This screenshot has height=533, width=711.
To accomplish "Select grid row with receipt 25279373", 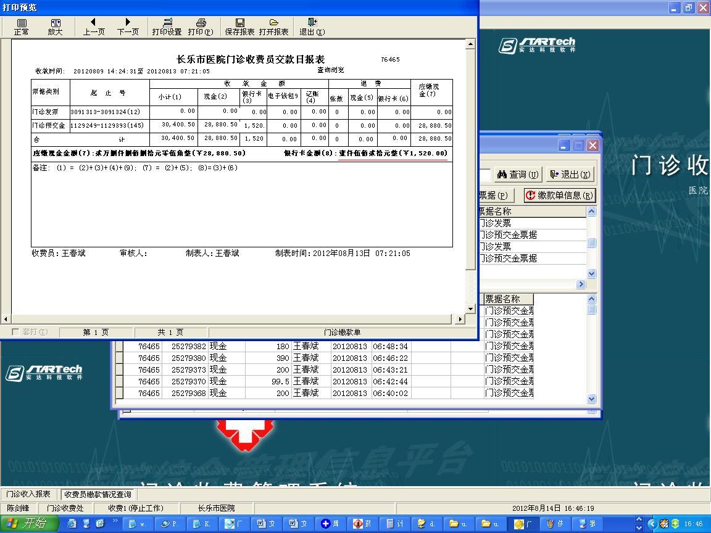I will pos(324,370).
